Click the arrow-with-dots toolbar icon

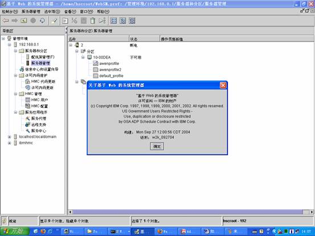tap(102, 20)
